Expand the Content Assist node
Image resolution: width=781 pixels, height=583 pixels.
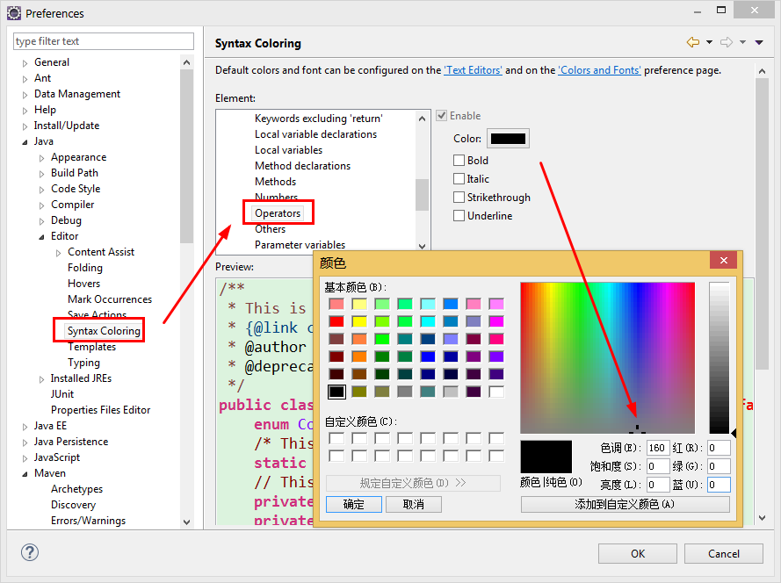click(x=59, y=252)
